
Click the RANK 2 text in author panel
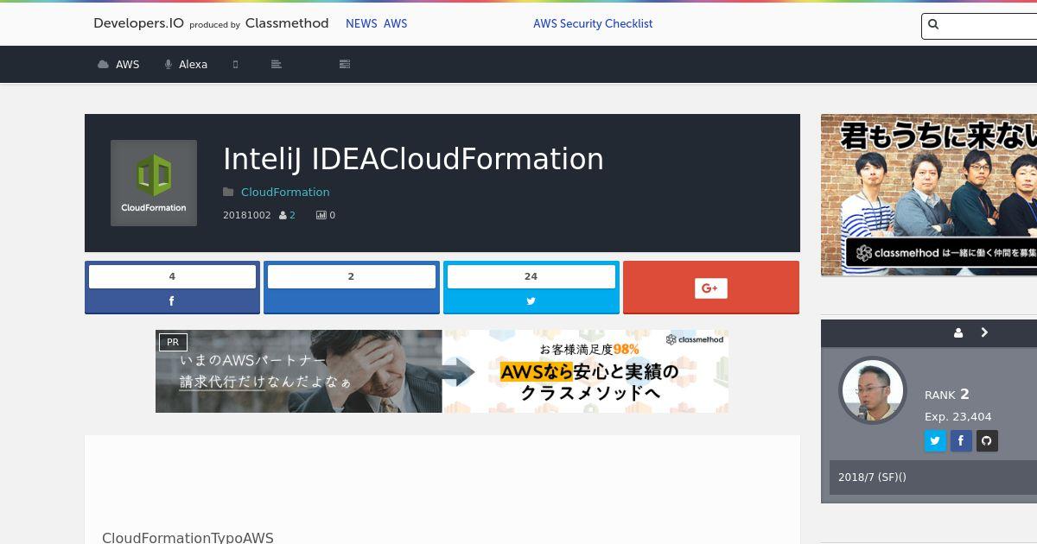[947, 395]
